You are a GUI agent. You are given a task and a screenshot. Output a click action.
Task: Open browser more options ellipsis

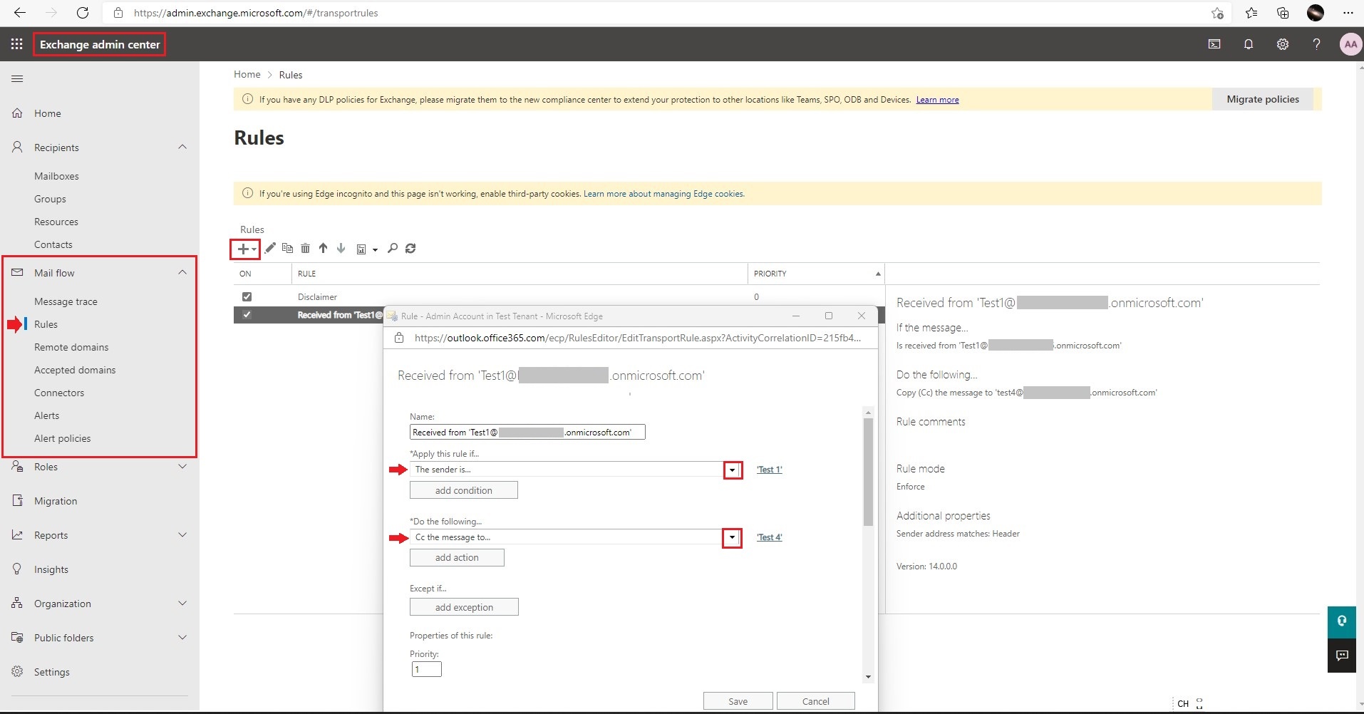1348,13
